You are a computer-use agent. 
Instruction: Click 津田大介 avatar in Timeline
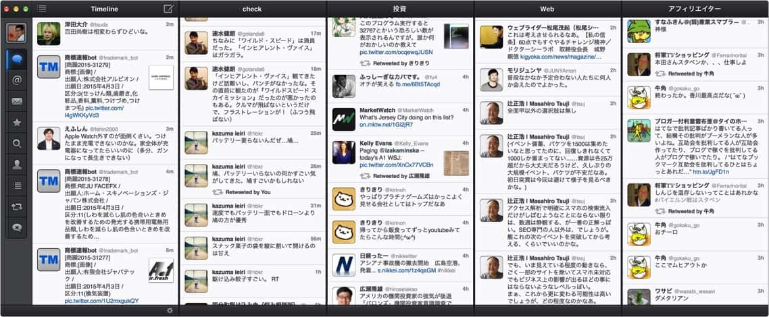(x=49, y=34)
